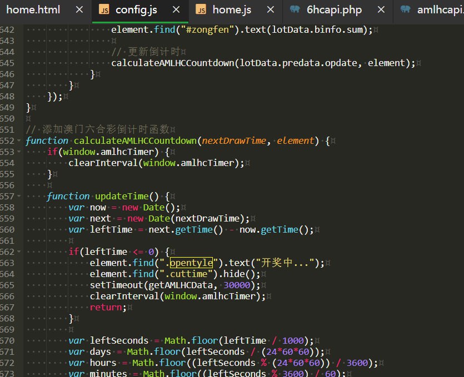Close the home.js tab
This screenshot has width=464, height=377.
(271, 10)
